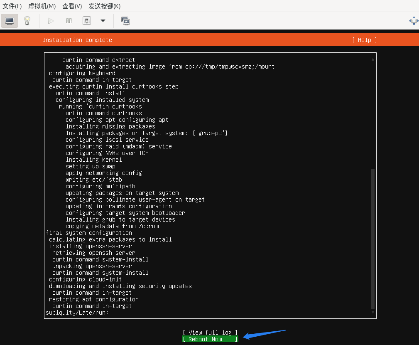
Task: Click the subiquity/Late/run line in log
Action: point(77,313)
